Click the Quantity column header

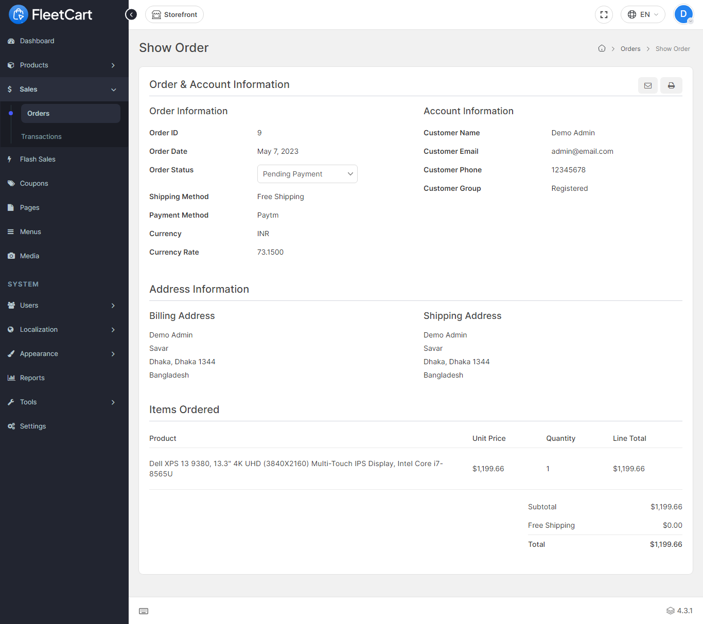[560, 438]
